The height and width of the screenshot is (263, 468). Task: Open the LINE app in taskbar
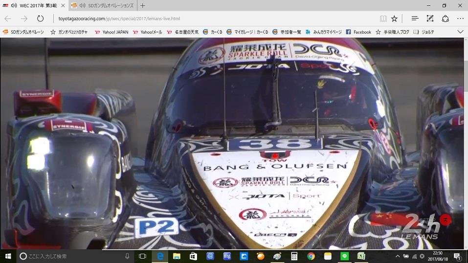click(344, 256)
